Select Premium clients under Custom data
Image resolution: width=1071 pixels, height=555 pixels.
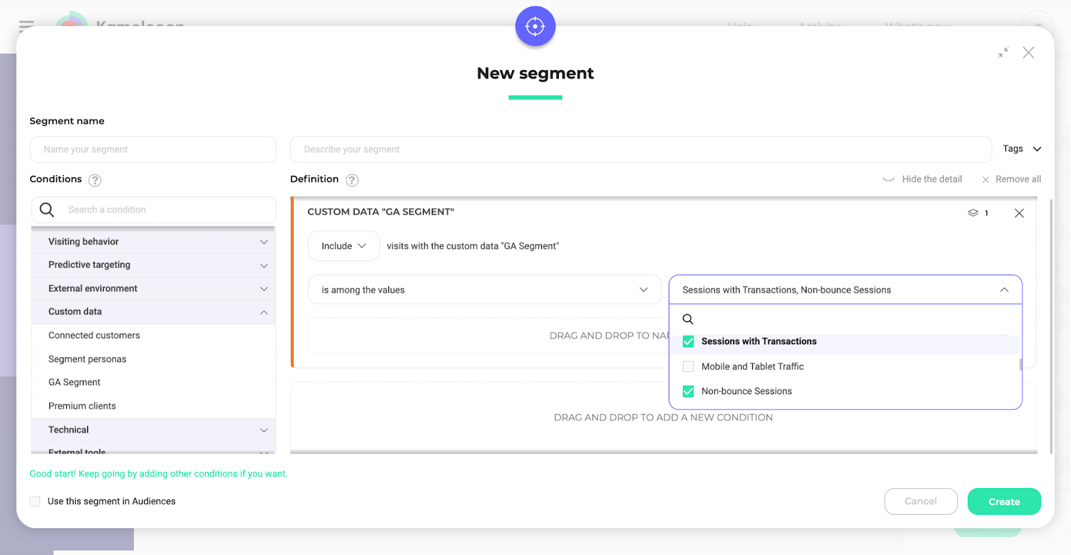click(82, 406)
